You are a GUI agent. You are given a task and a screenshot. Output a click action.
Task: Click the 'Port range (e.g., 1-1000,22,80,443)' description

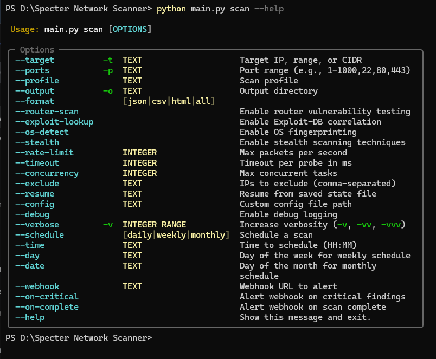325,70
